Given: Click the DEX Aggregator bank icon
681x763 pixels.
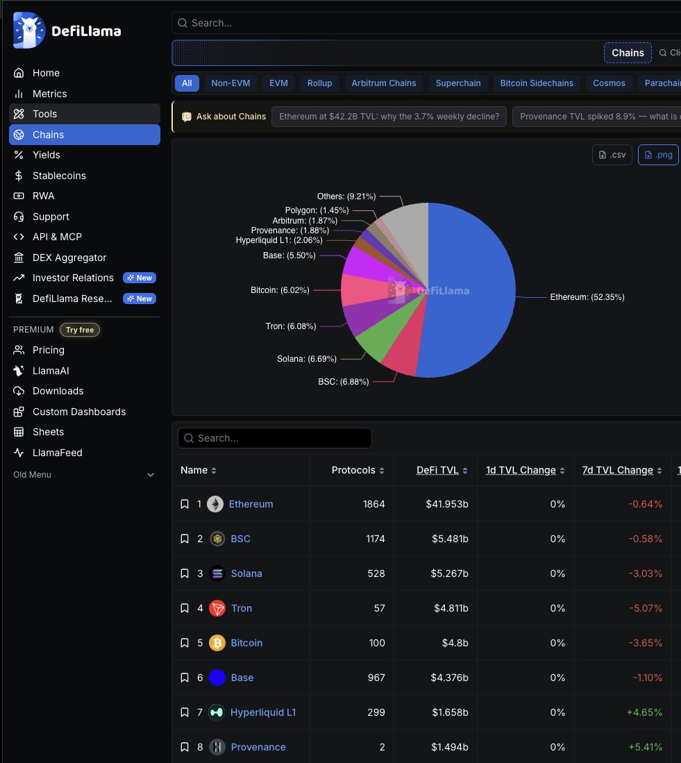Looking at the screenshot, I should pyautogui.click(x=19, y=258).
